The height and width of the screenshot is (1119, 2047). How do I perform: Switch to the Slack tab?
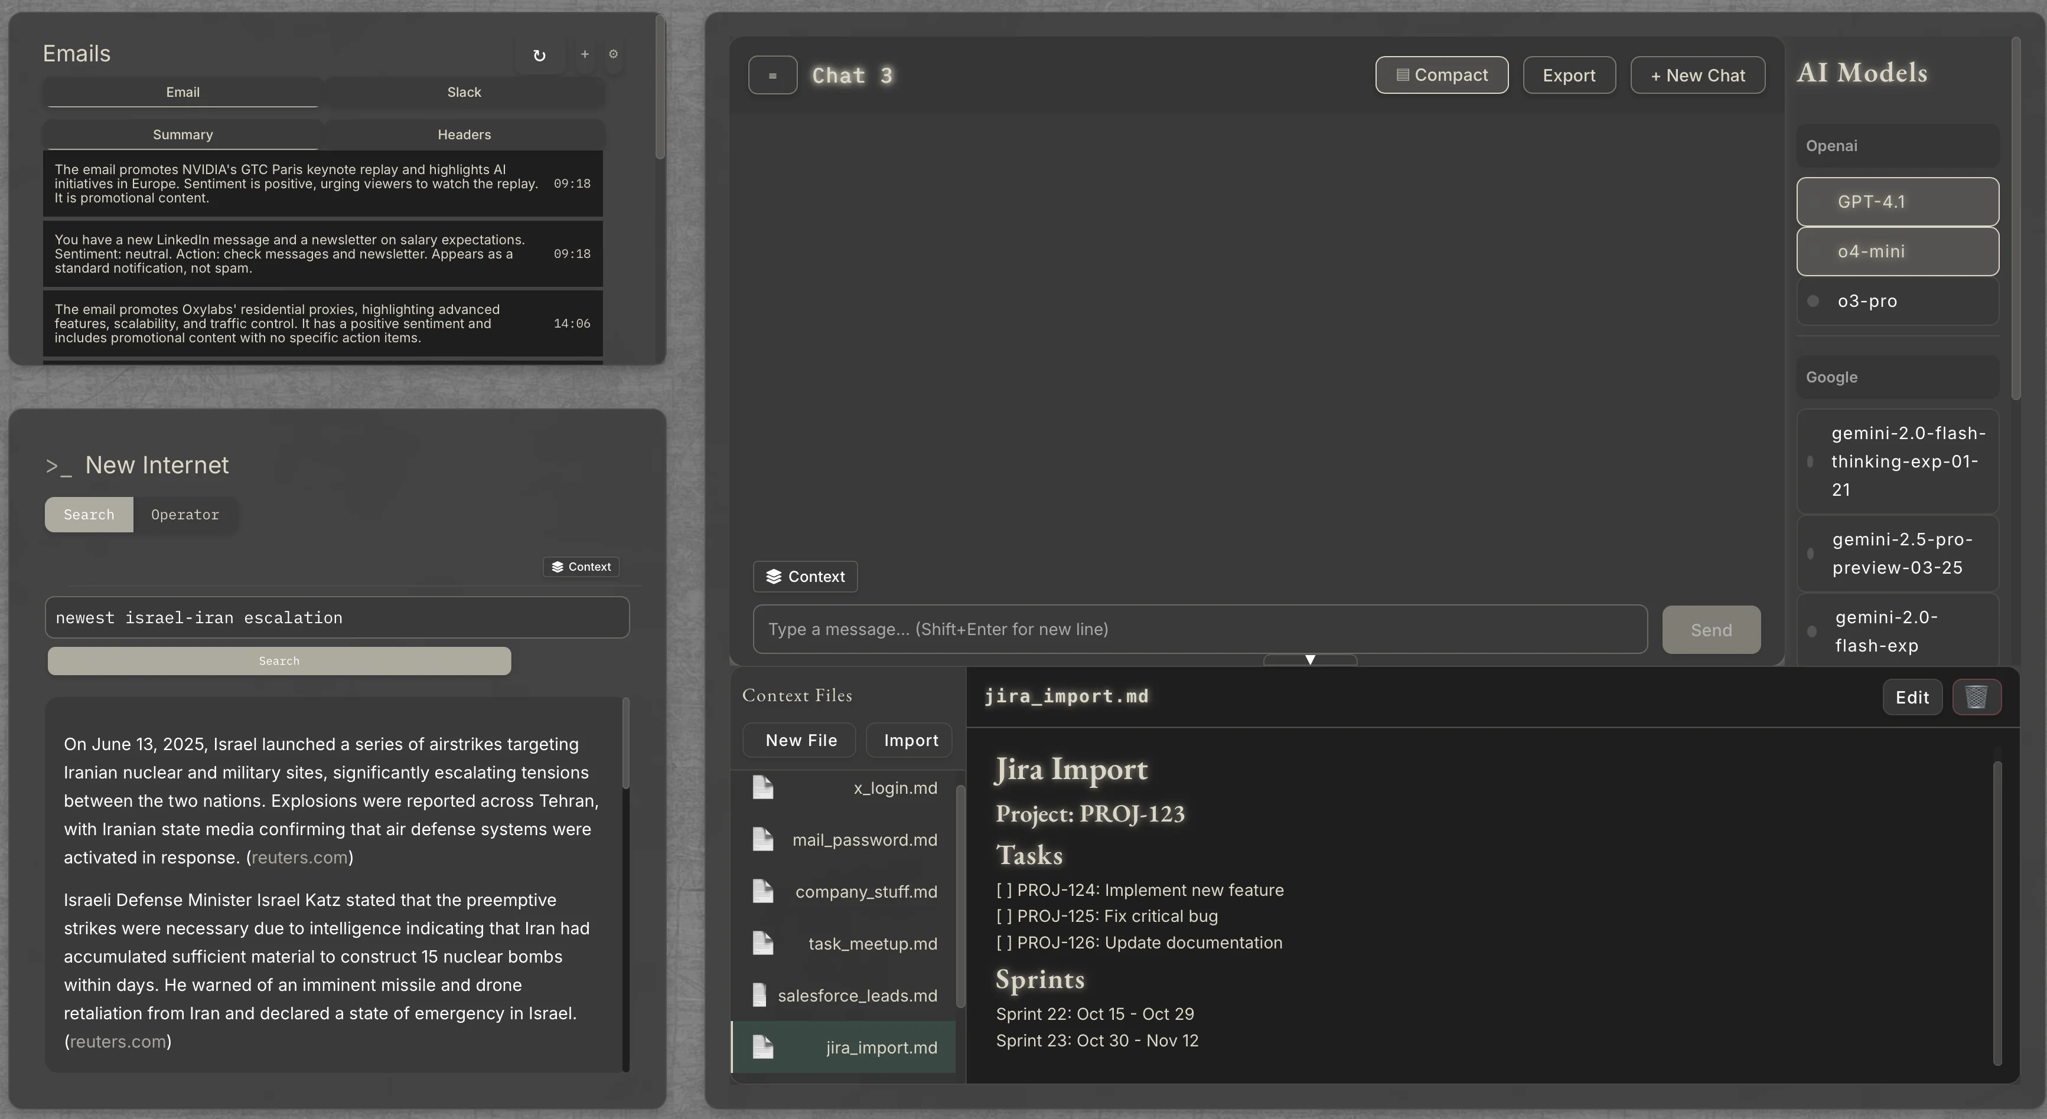pyautogui.click(x=464, y=92)
